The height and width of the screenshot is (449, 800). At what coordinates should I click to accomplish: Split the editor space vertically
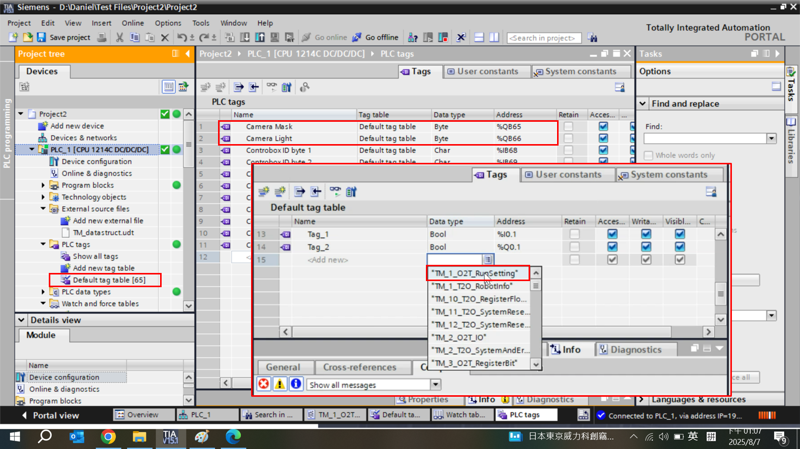point(494,37)
